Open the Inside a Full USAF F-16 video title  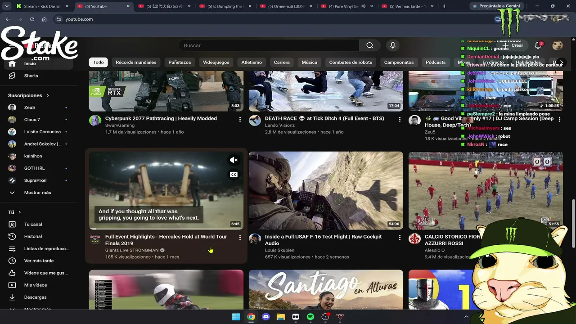[323, 240]
